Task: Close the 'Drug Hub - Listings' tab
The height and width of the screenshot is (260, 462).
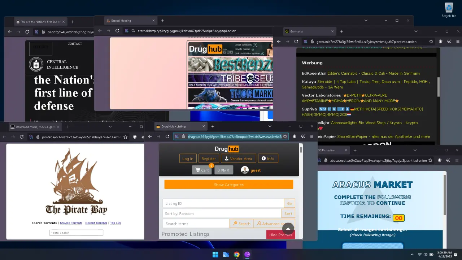Action: coord(204,126)
